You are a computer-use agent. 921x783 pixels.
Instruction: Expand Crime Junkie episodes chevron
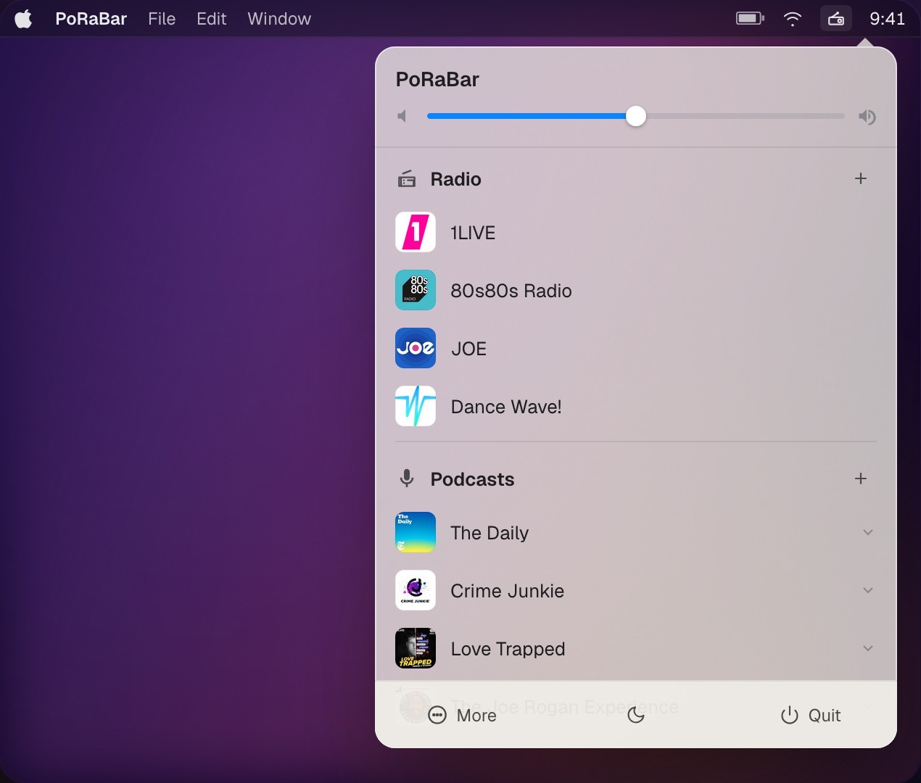click(868, 590)
